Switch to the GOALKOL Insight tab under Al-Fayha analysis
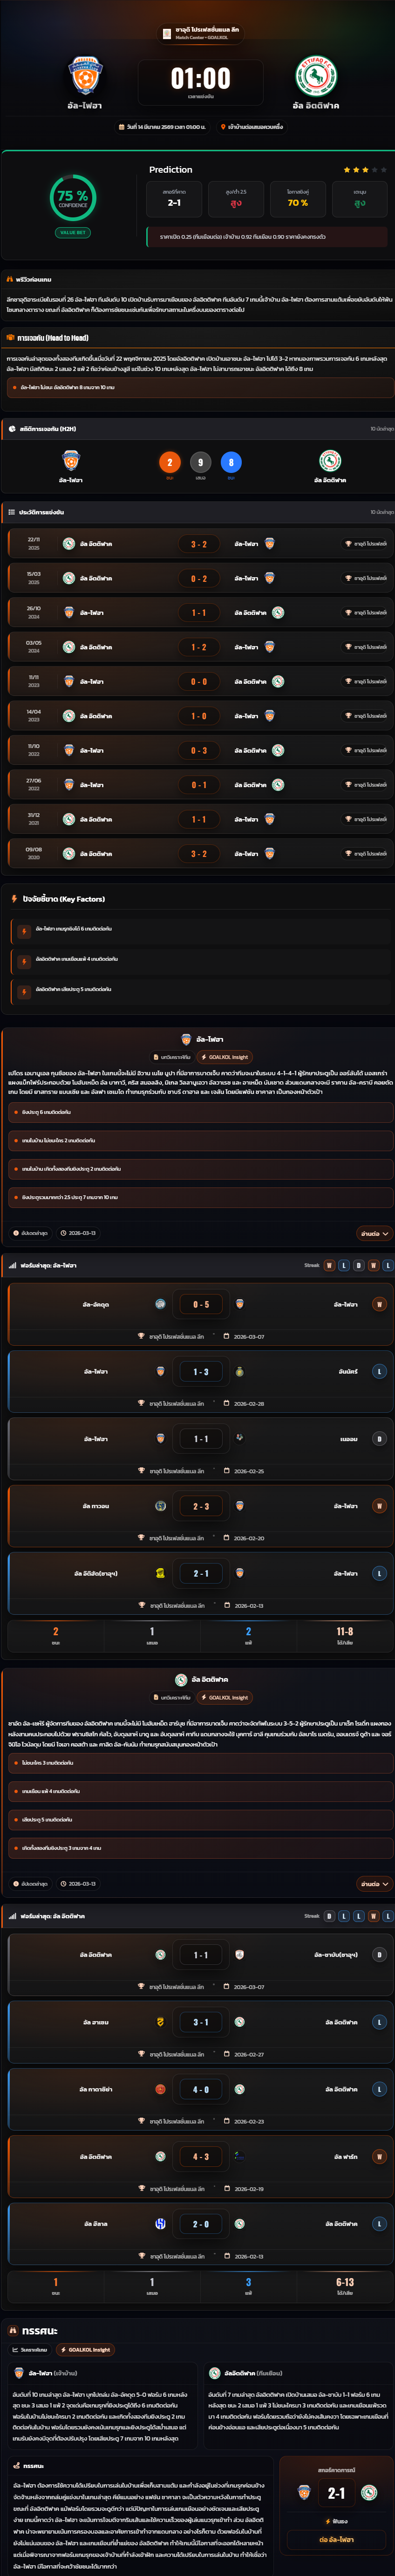395x2576 pixels. click(225, 1057)
